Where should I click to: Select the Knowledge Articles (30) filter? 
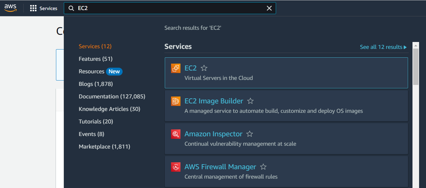[x=109, y=109]
